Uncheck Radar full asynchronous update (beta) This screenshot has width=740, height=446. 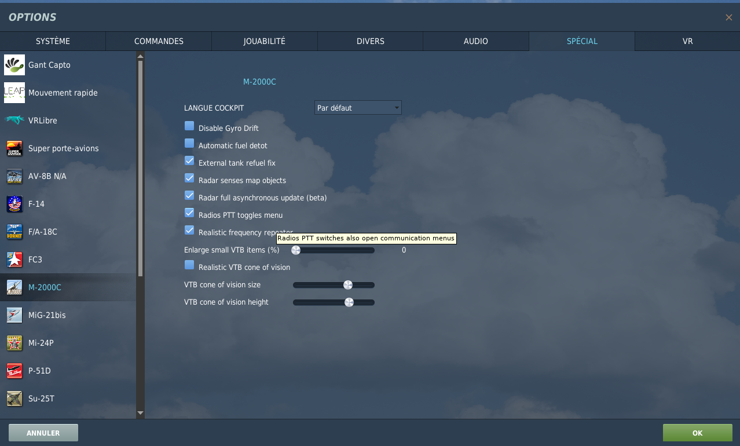(x=189, y=196)
